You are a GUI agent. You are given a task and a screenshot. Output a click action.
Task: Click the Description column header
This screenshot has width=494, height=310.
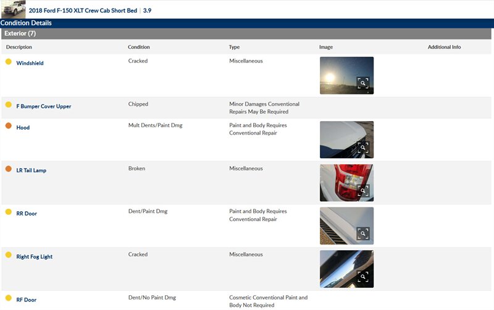(19, 47)
